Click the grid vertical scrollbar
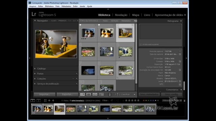This screenshot has width=216, height=121. pos(136,53)
